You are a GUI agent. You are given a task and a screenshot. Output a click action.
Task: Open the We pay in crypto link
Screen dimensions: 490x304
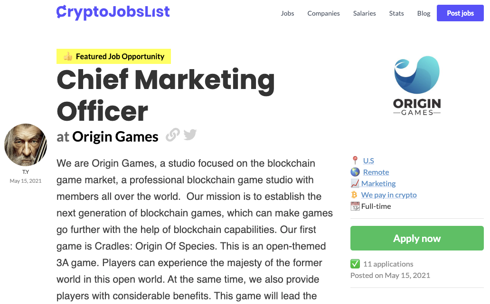point(389,195)
